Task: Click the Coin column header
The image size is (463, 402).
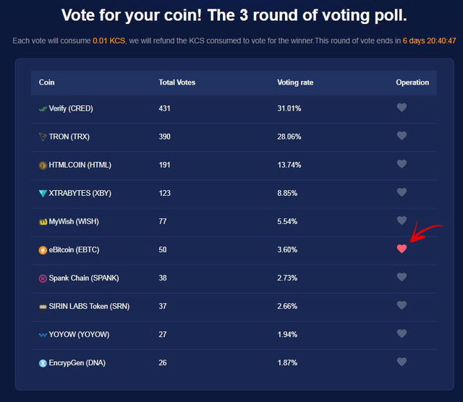Action: (46, 82)
